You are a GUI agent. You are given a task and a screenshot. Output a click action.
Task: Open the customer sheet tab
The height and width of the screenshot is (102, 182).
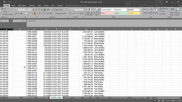(x=67, y=97)
